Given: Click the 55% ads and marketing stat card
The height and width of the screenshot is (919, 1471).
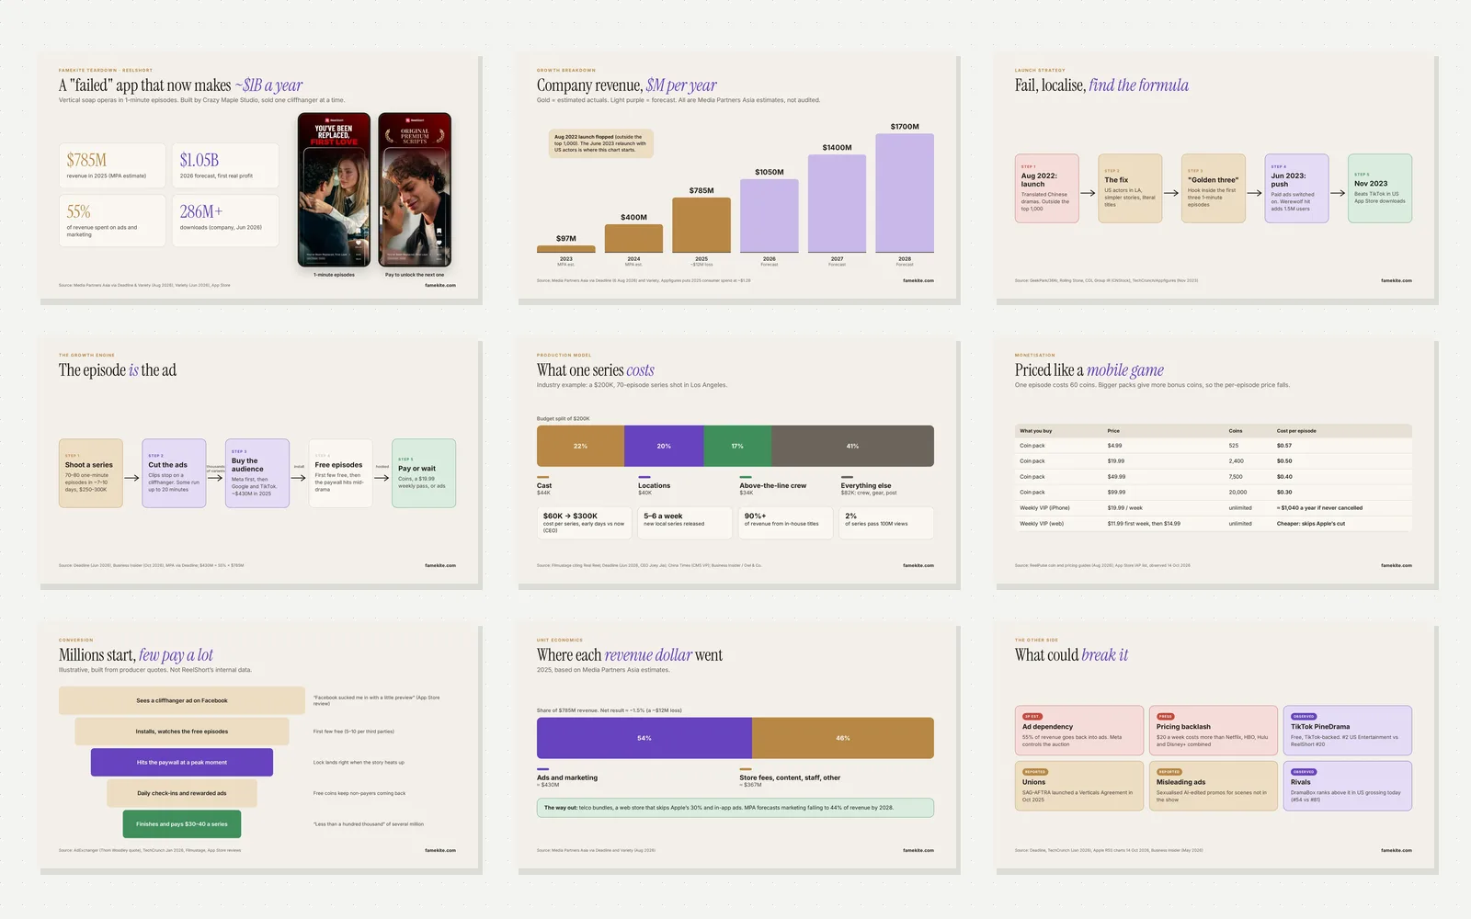Looking at the screenshot, I should click(112, 220).
